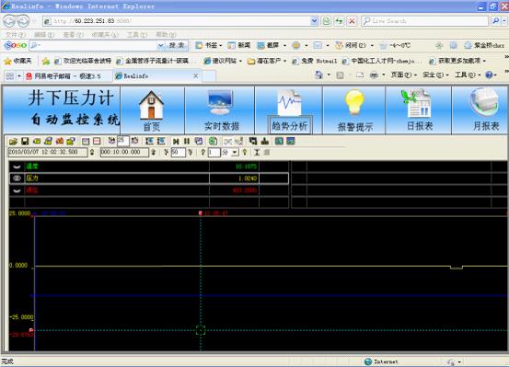Open the 分 time unit dropdown

point(235,152)
